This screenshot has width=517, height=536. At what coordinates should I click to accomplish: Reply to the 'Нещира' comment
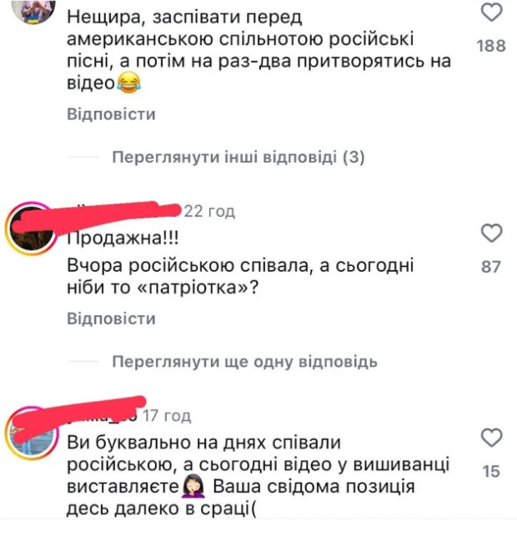(x=111, y=114)
